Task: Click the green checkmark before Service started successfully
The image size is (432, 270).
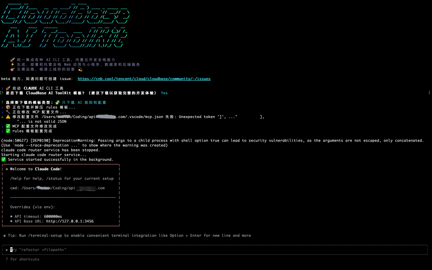Action: tap(3, 159)
